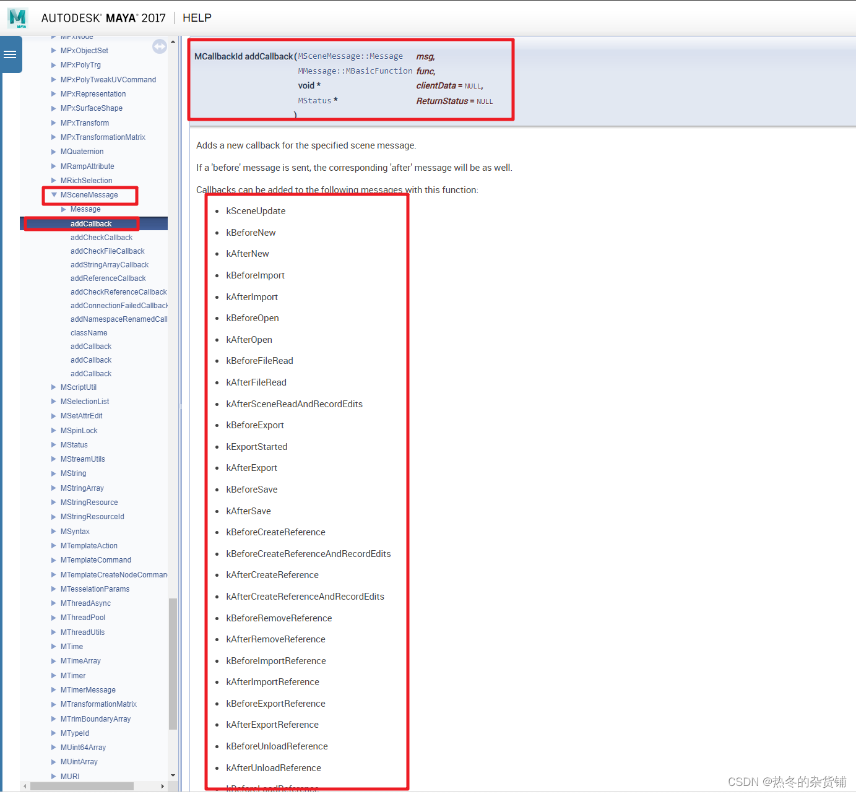856x794 pixels.
Task: Open MUint64Array class page
Action: click(83, 748)
